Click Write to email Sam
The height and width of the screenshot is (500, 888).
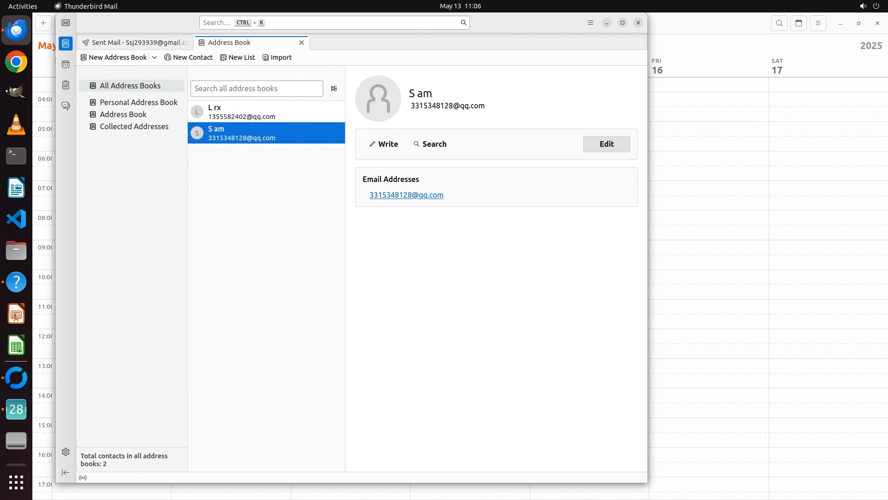383,144
